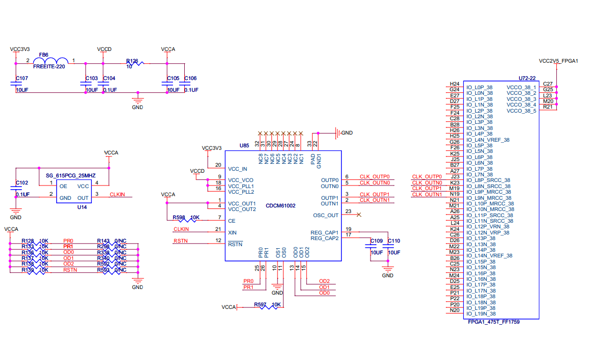Click GND symbol below C109 and C110

tap(388, 270)
